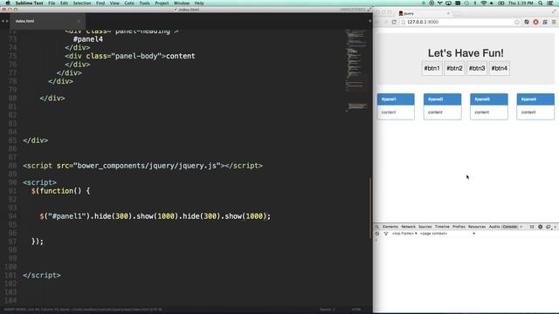Switch to the Timeline DevTools tab
Screen dimensions: 559x314
442,227
